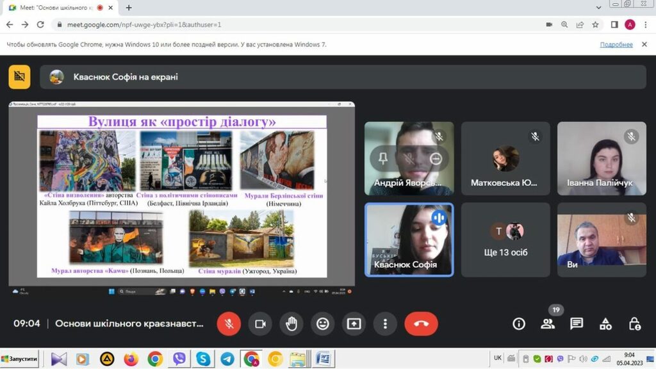
Task: Expand the 'Ще 13 осіб' tile
Action: point(505,240)
